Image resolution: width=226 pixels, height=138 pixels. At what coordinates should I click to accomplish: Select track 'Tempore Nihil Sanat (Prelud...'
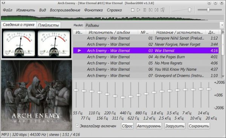146,38
